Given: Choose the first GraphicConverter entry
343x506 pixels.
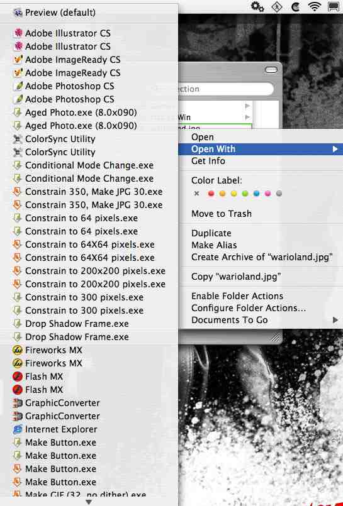Looking at the screenshot, I should point(89,403).
